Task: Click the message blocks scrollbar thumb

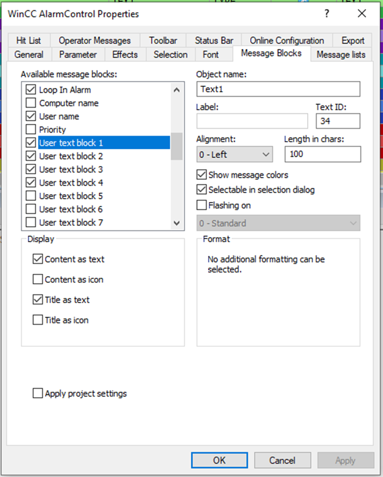Action: pos(176,146)
